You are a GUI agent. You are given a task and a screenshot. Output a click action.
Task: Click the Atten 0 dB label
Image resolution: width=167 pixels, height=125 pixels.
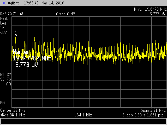(x=65, y=14)
